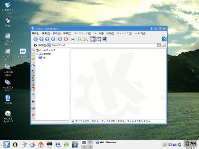The width and height of the screenshot is (199, 149).
Task: Click the location field showing /media/sda1
Action: coord(103,45)
